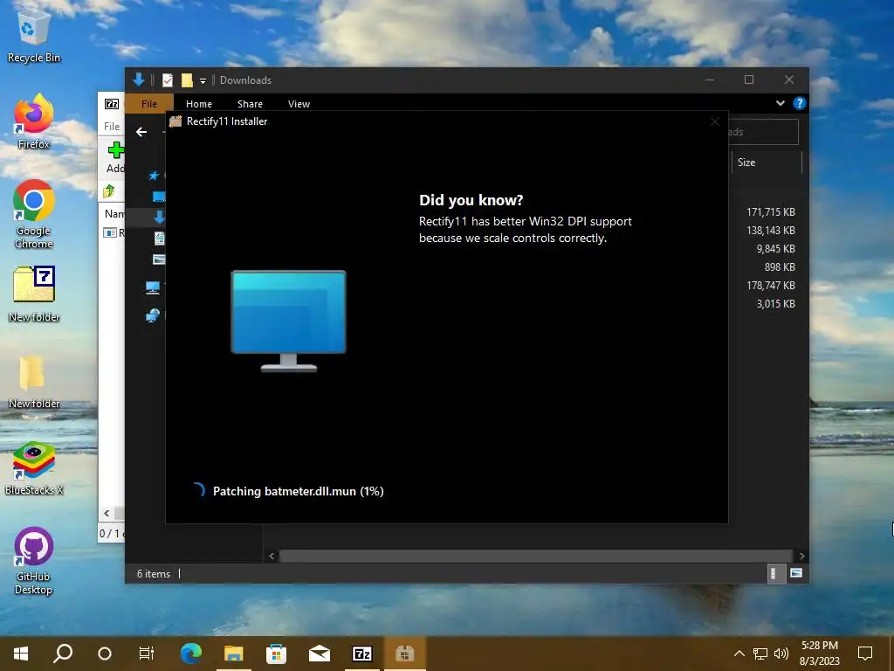Viewport: 894px width, 671px height.
Task: Open the File tab in Downloads window
Action: [x=148, y=104]
